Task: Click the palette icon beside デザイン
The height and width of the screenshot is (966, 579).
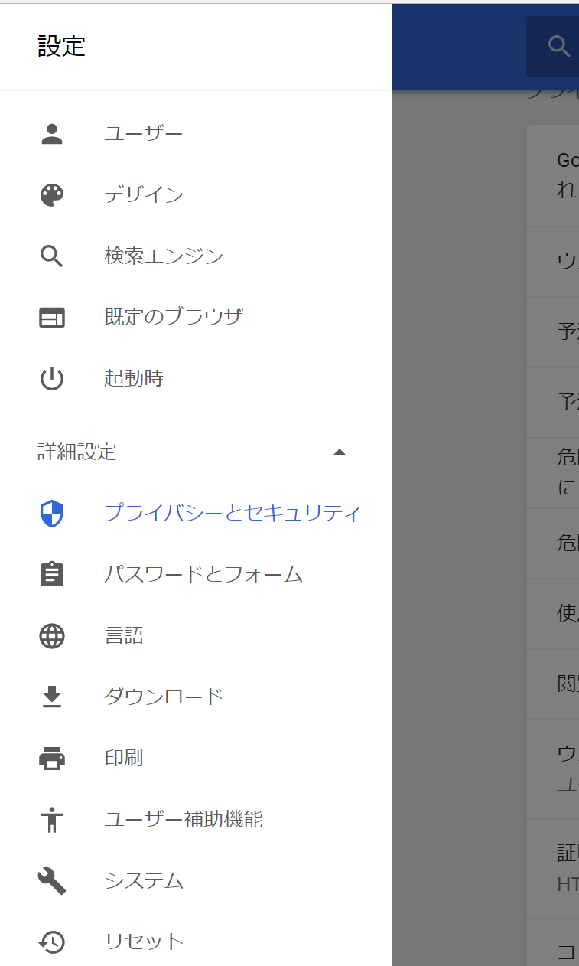Action: tap(52, 195)
